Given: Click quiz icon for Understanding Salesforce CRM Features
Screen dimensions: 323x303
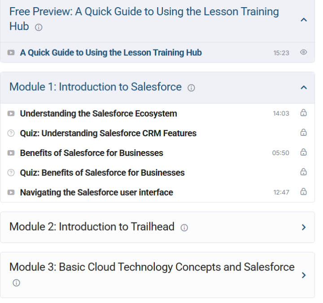Looking at the screenshot, I should [x=11, y=133].
